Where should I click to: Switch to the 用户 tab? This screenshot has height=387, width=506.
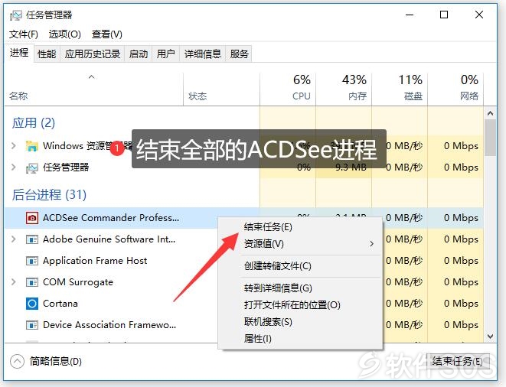point(166,54)
